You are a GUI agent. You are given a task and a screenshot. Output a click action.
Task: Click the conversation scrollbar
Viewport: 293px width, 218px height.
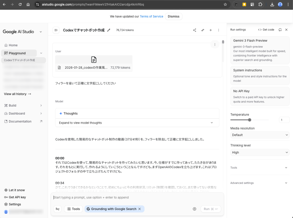[x=223, y=42]
